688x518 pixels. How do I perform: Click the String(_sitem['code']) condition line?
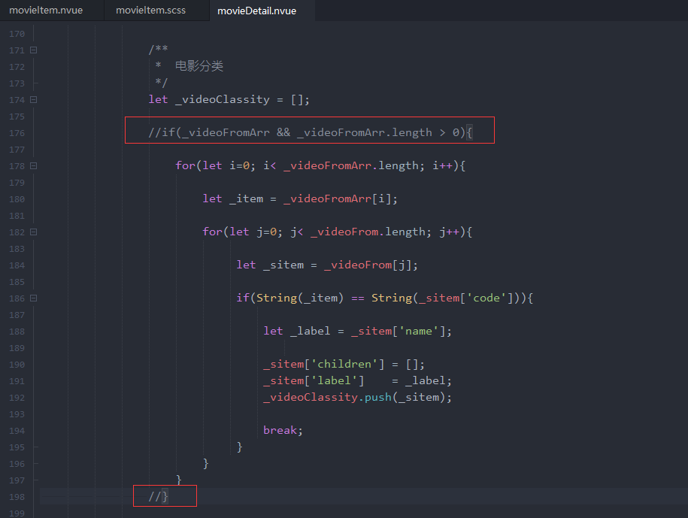384,298
